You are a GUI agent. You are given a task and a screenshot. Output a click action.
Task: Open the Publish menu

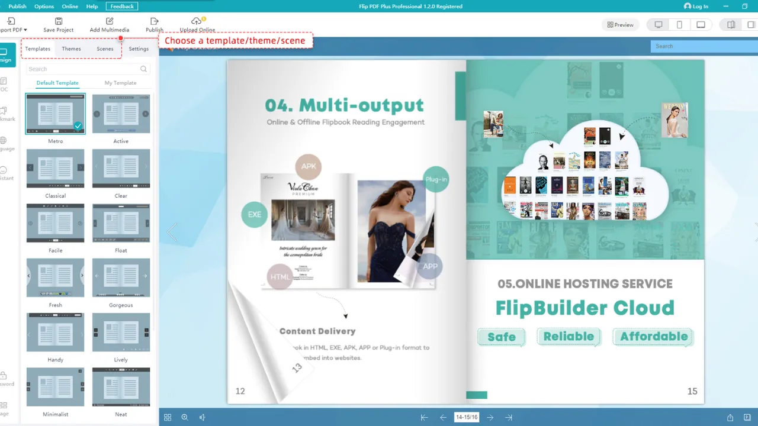(17, 7)
